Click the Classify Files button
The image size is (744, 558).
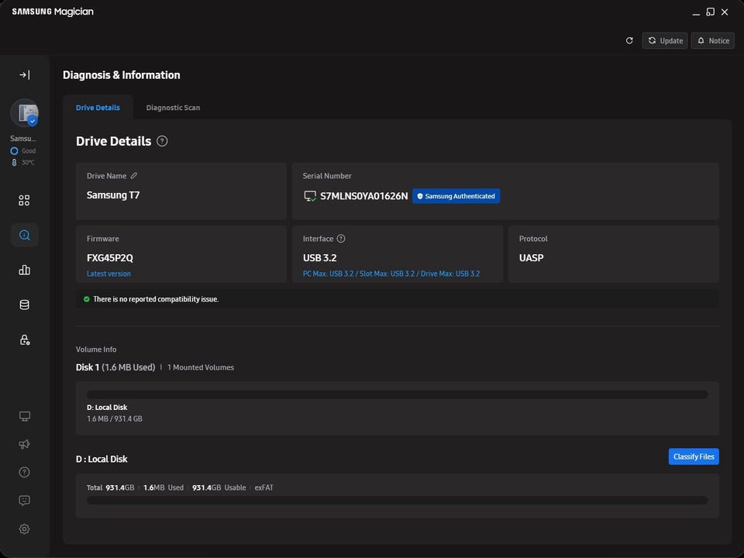[694, 456]
